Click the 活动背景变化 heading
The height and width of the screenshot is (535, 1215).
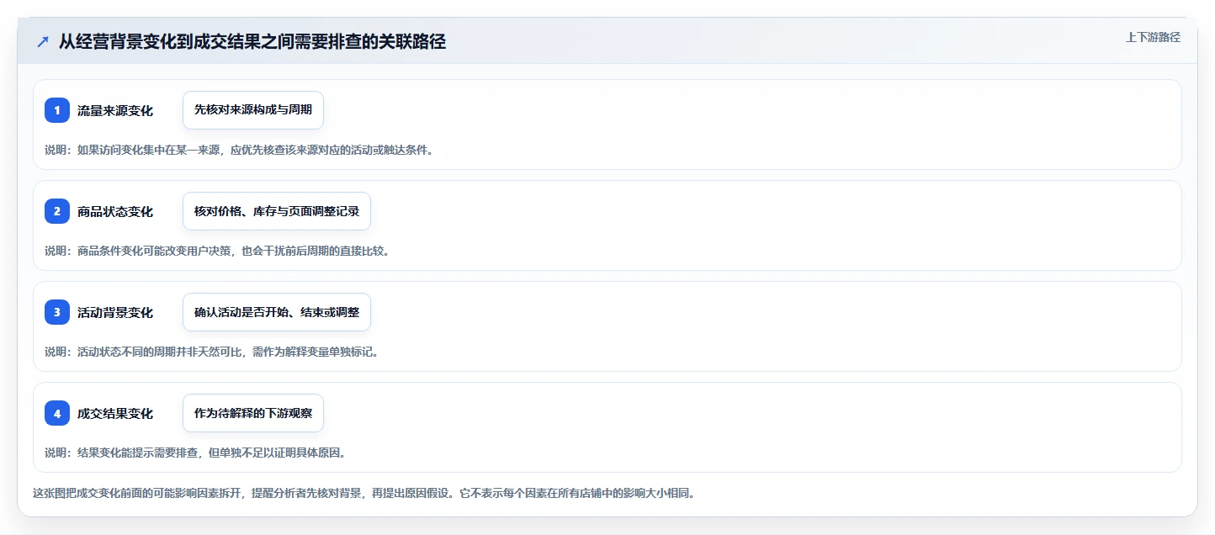pyautogui.click(x=115, y=312)
